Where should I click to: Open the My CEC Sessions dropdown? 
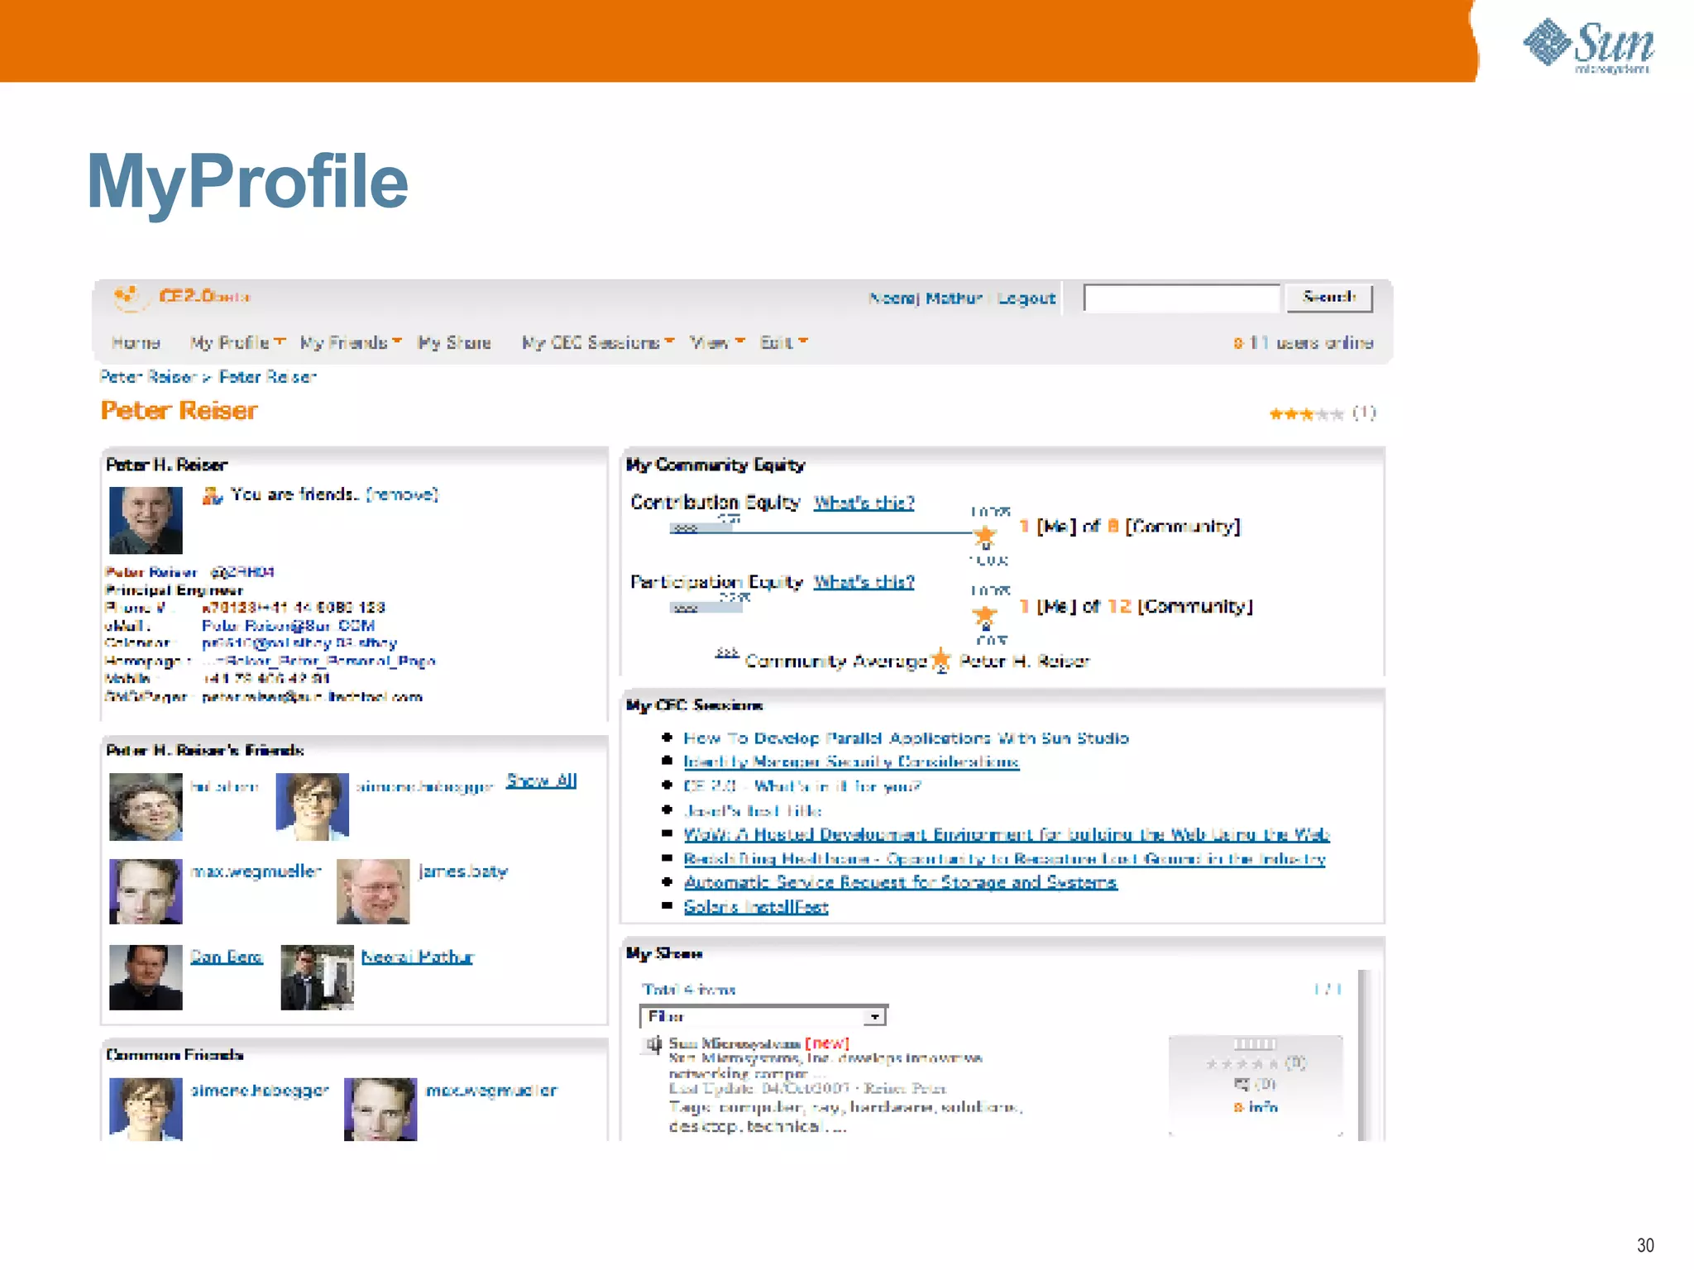[x=598, y=342]
